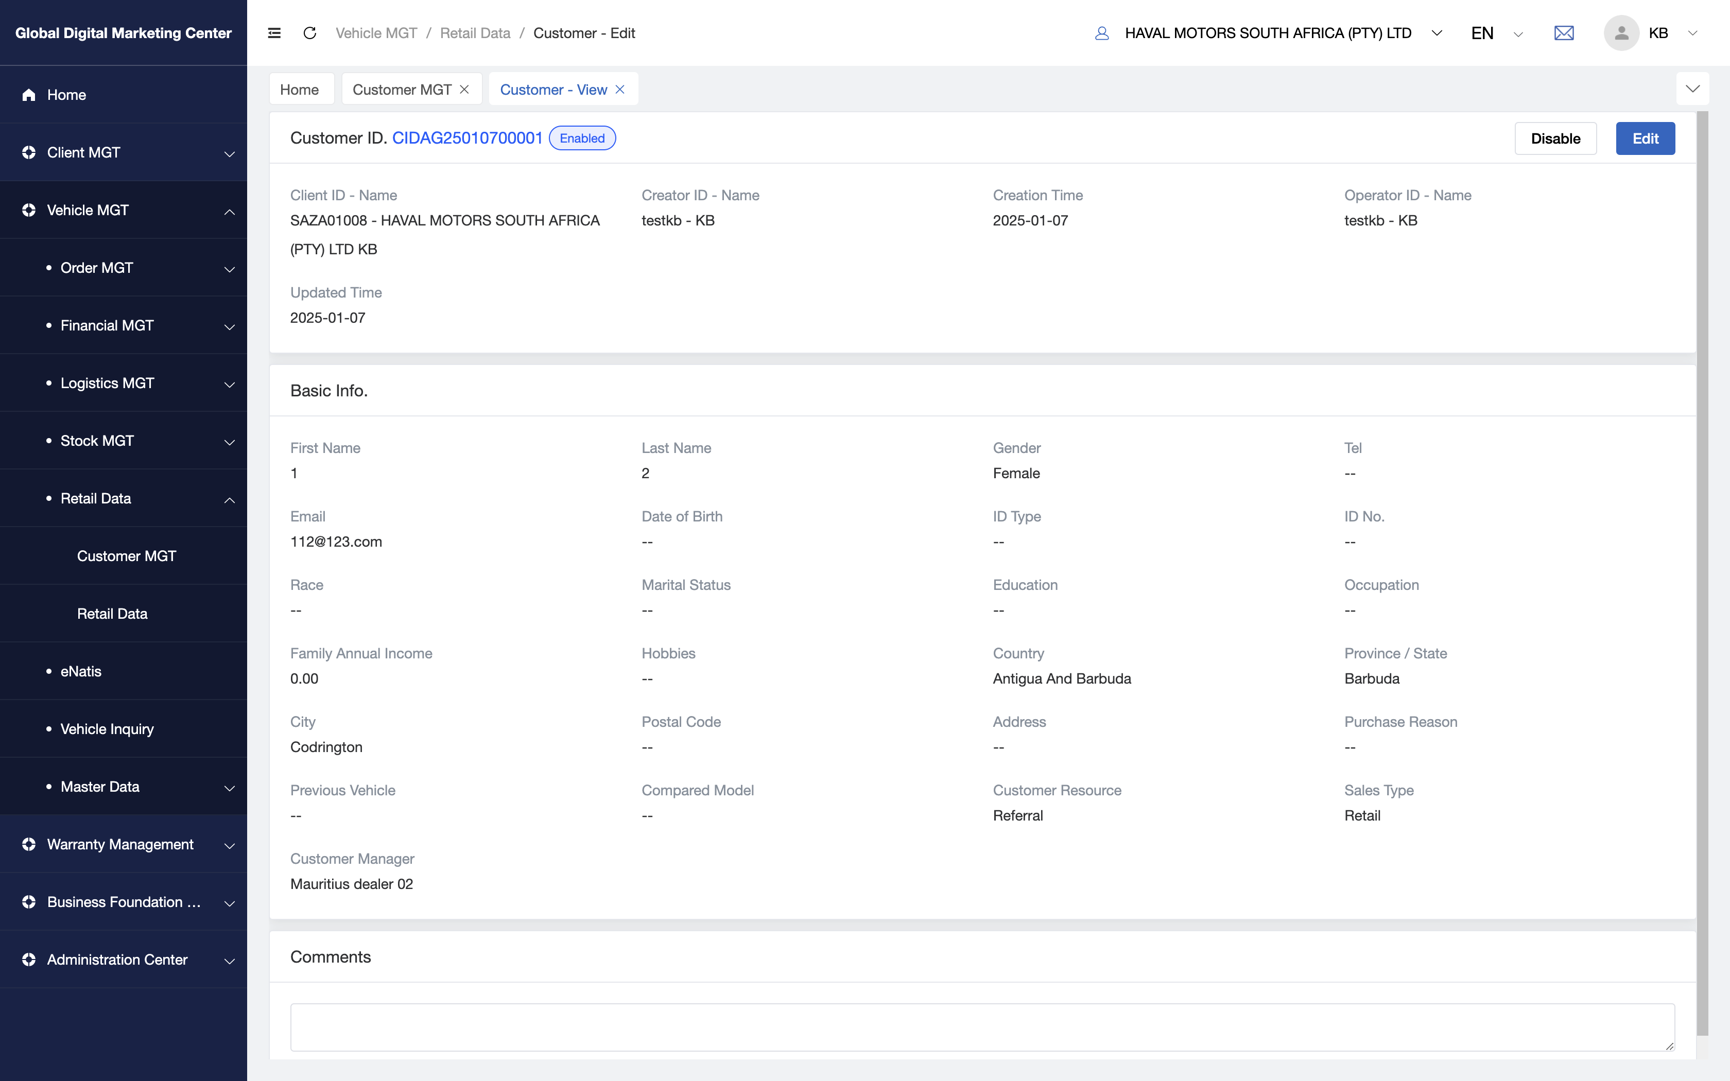Screen dimensions: 1730x1081
Task: Click the Client MGT sidebar icon
Action: [x=29, y=152]
